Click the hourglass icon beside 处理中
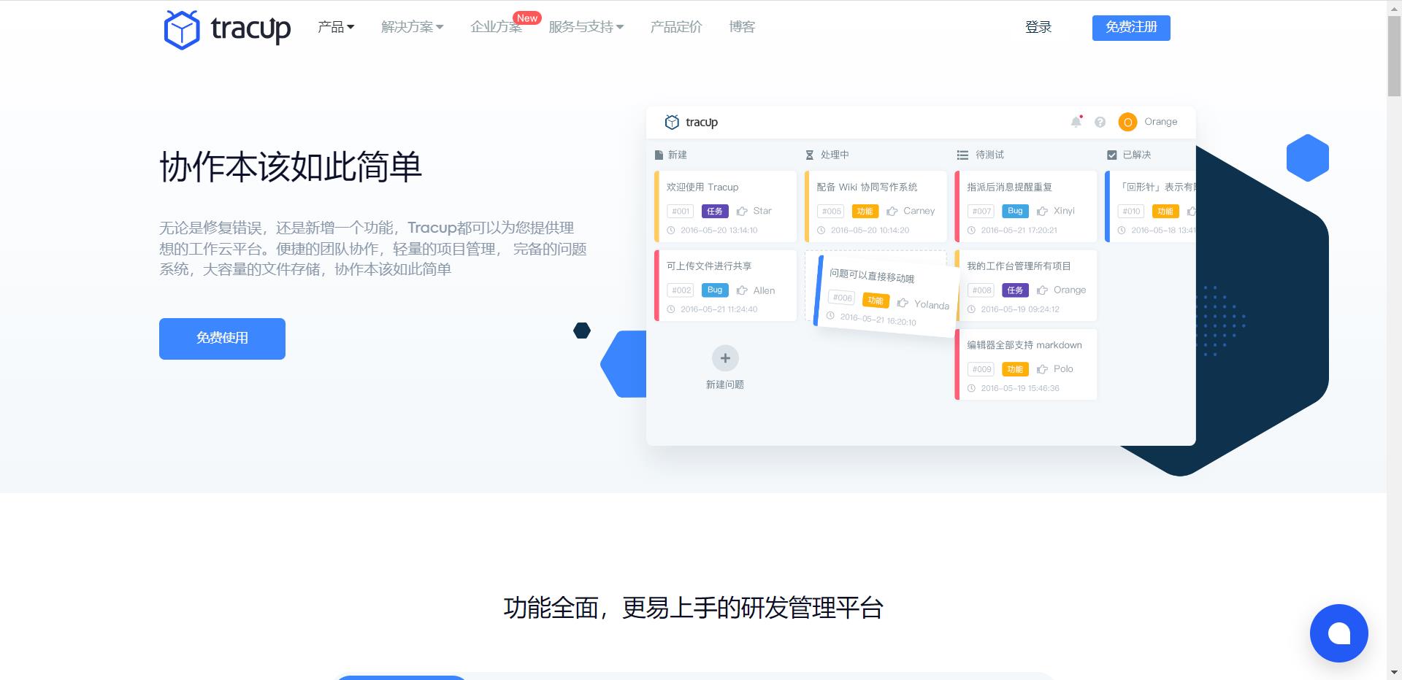The width and height of the screenshot is (1402, 680). pos(809,155)
